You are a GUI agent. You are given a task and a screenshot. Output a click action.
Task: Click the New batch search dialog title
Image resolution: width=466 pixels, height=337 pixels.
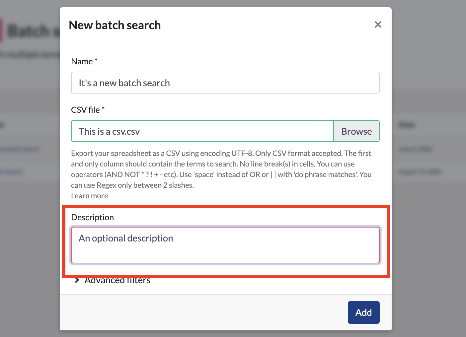click(x=115, y=25)
